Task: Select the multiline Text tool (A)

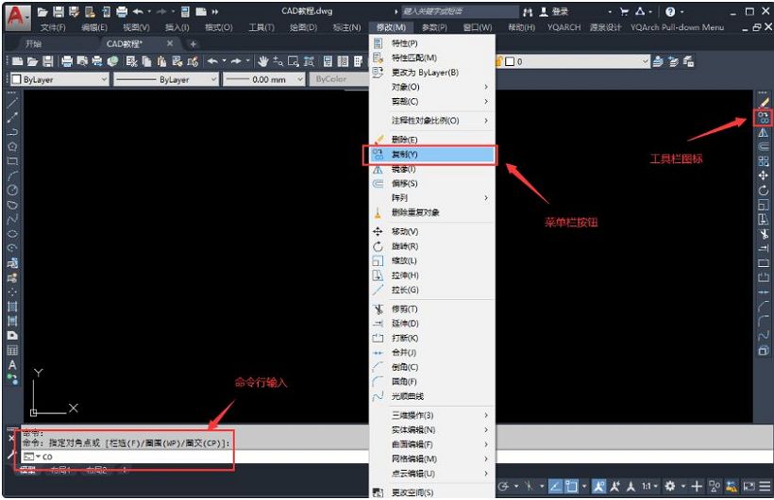Action: tap(12, 365)
